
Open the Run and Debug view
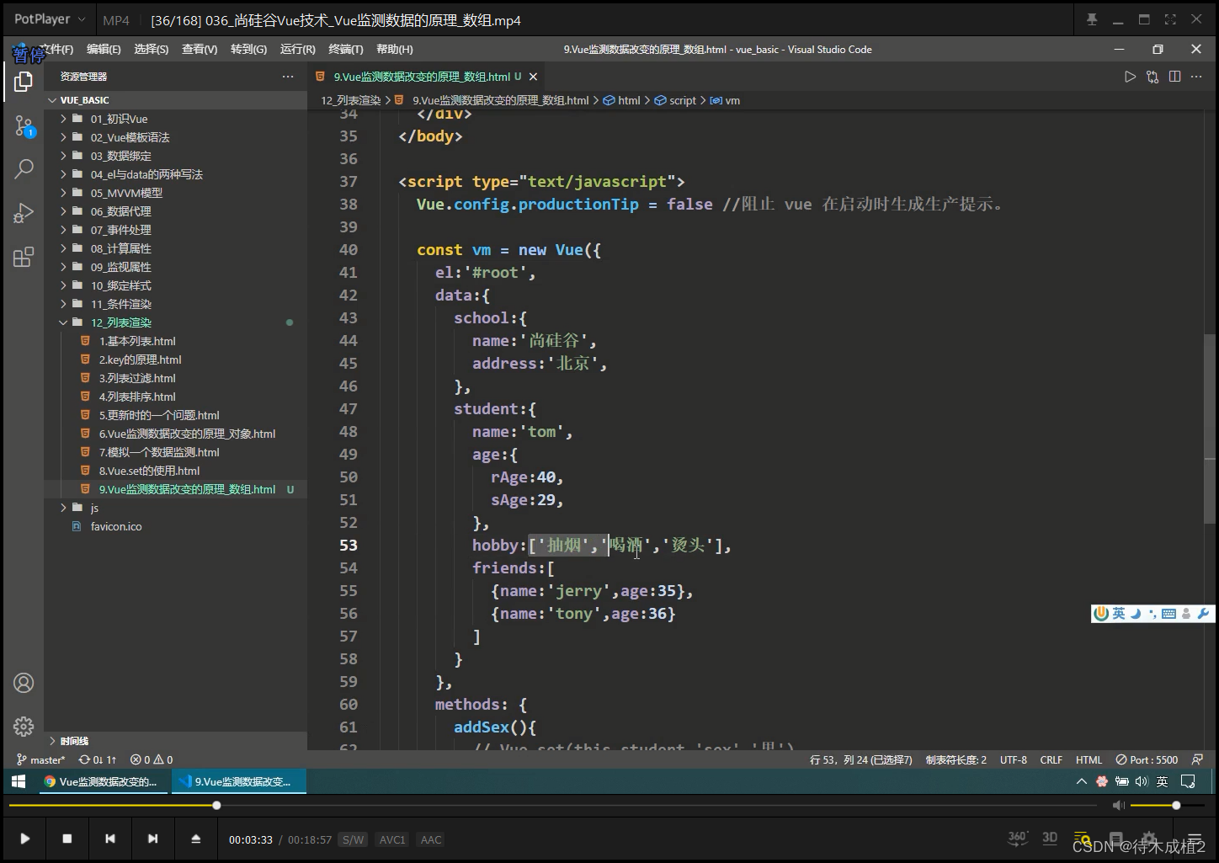coord(24,213)
